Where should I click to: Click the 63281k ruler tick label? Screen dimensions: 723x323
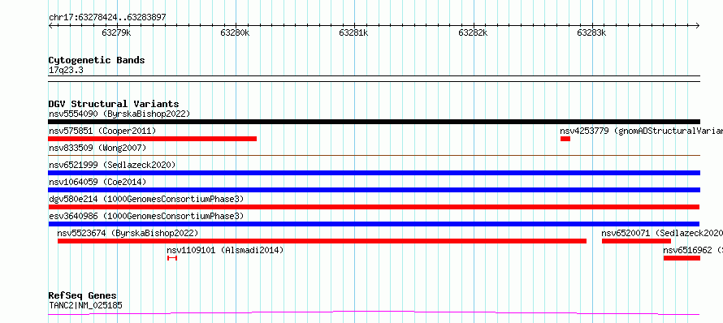[x=353, y=32]
